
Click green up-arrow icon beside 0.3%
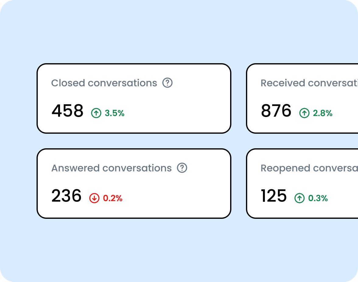pos(300,198)
